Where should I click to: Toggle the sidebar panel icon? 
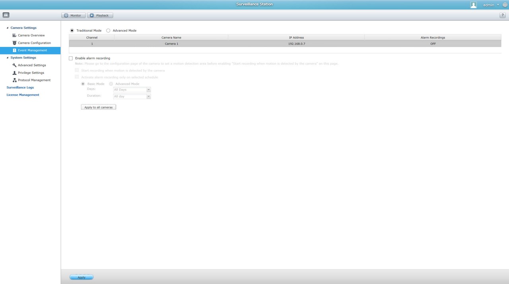pos(6,15)
